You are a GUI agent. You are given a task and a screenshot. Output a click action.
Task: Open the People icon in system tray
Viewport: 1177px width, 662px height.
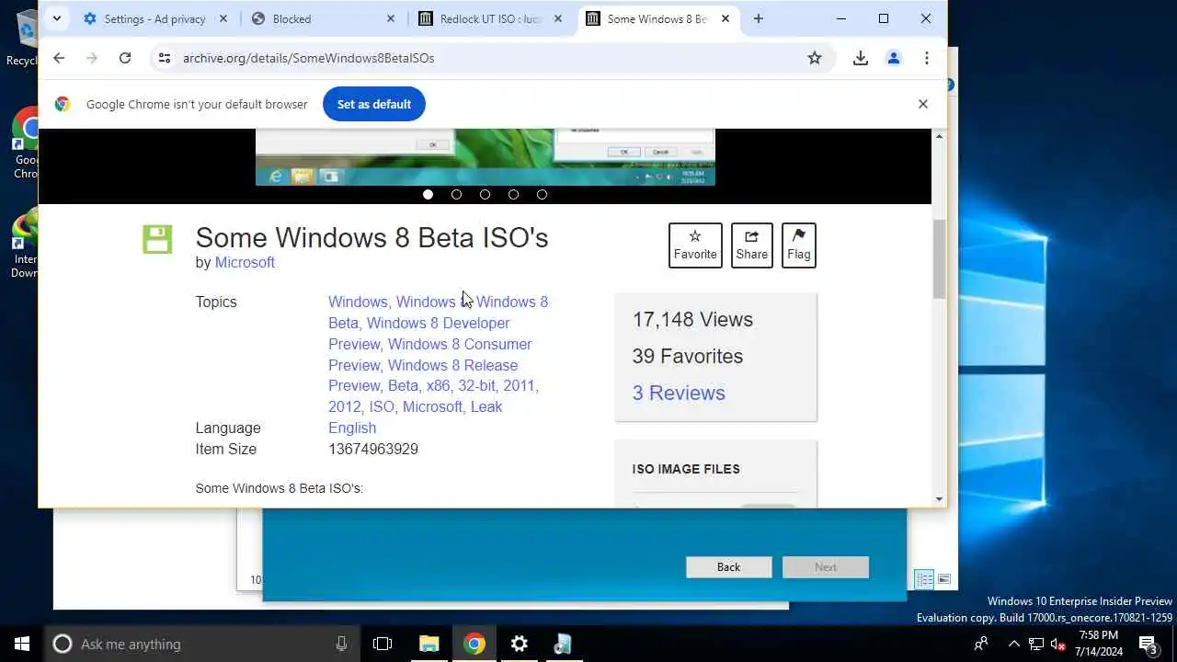coord(982,644)
